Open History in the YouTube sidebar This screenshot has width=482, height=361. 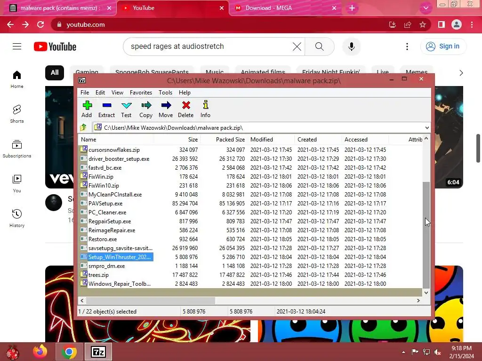point(17,218)
